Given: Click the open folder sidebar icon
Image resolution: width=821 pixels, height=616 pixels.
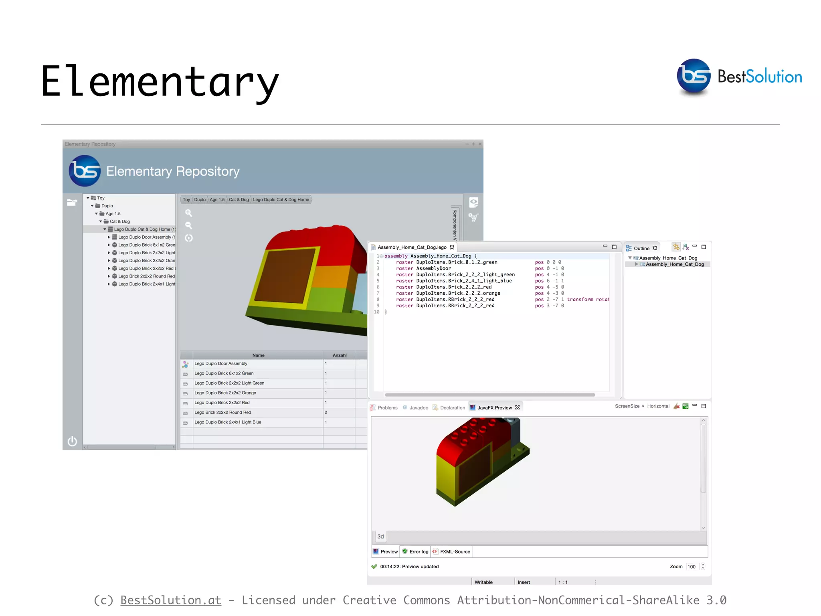Looking at the screenshot, I should 72,203.
